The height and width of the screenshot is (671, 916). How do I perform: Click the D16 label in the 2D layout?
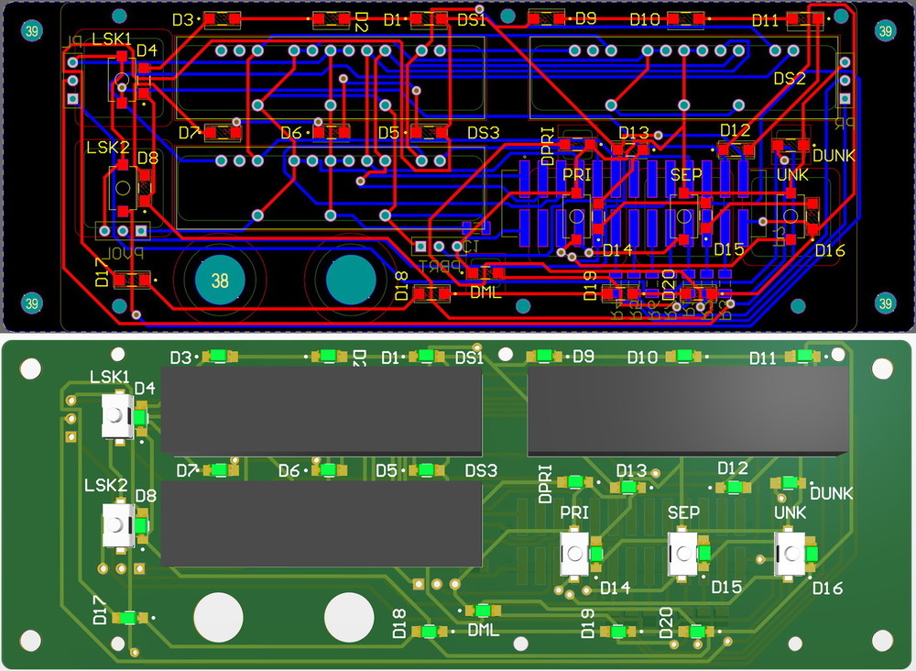pyautogui.click(x=830, y=251)
